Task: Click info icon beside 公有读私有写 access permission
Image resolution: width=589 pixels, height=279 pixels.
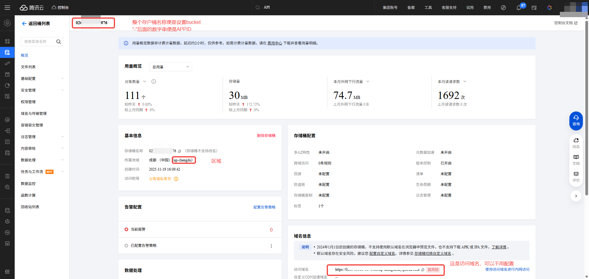Action: click(x=176, y=179)
